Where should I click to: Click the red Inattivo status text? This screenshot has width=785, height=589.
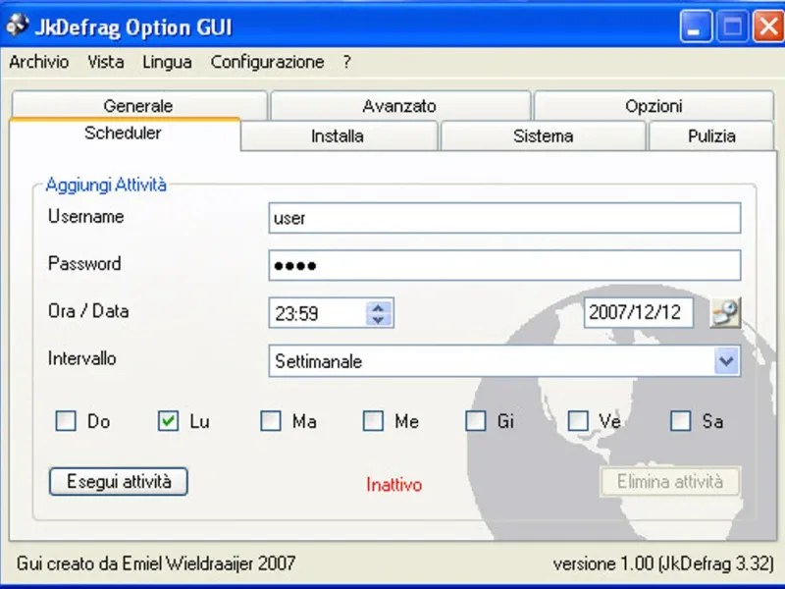point(394,484)
